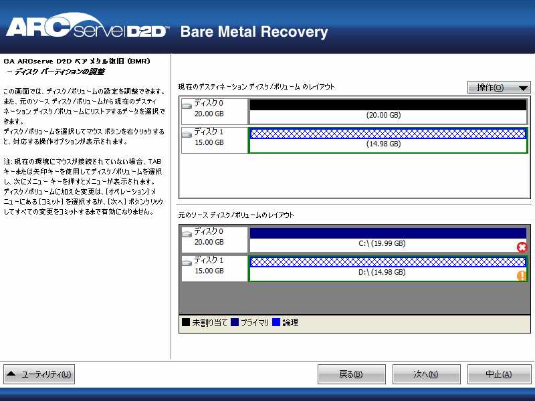This screenshot has height=401, width=535.
Task: Click the red error icon on C:\ volume
Action: click(x=522, y=247)
